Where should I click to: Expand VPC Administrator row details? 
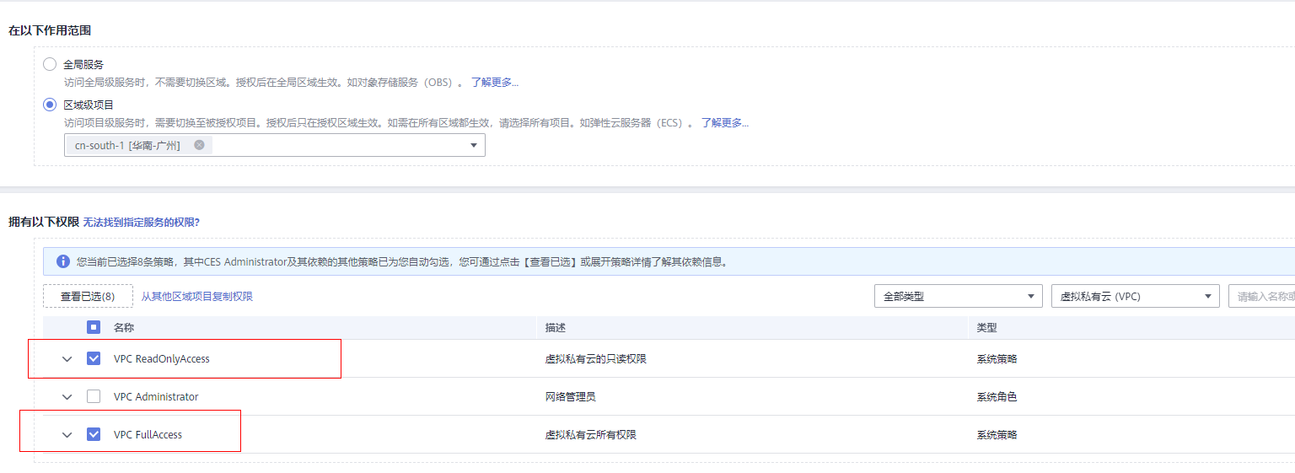tap(67, 397)
